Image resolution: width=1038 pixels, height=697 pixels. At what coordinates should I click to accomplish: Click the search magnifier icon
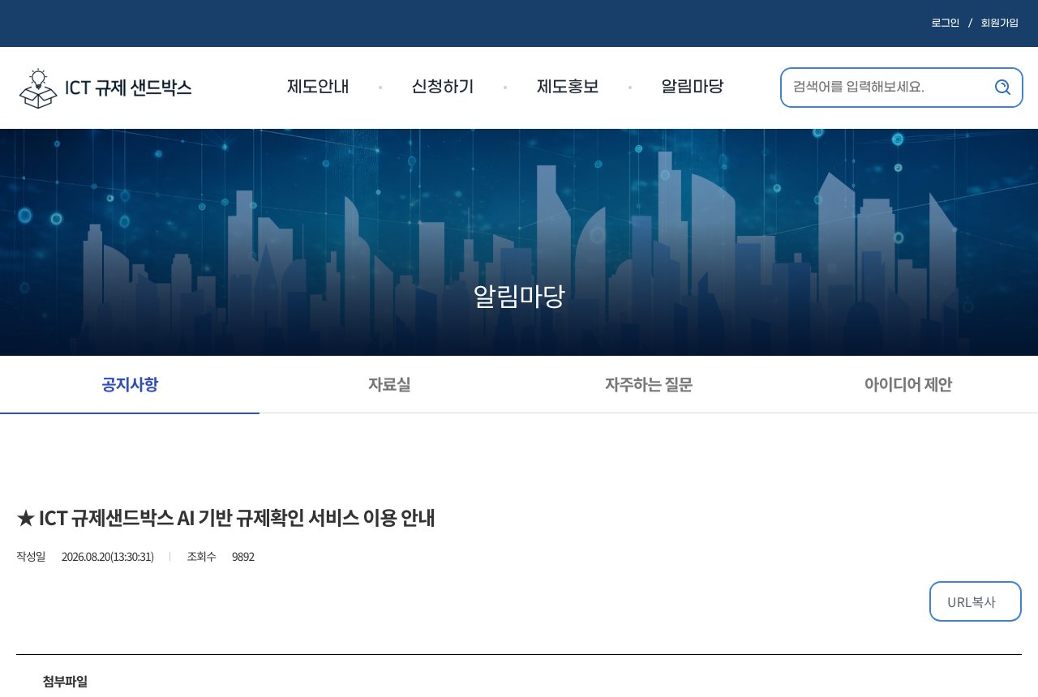pyautogui.click(x=1002, y=87)
